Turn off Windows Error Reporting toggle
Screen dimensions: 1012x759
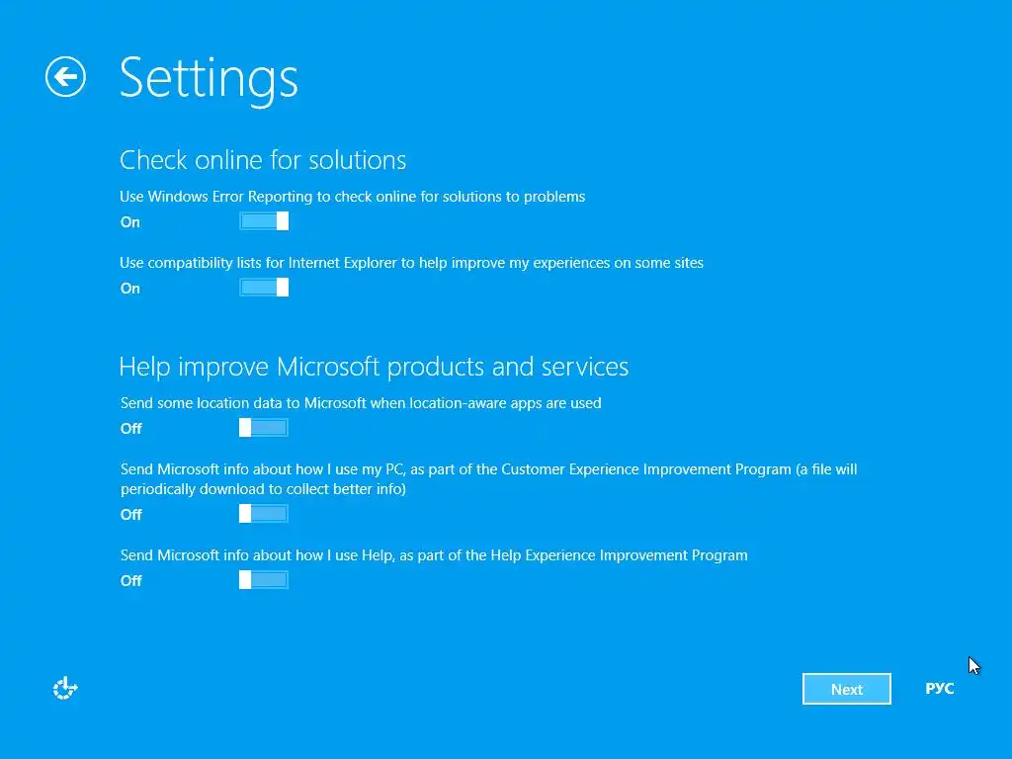(264, 221)
